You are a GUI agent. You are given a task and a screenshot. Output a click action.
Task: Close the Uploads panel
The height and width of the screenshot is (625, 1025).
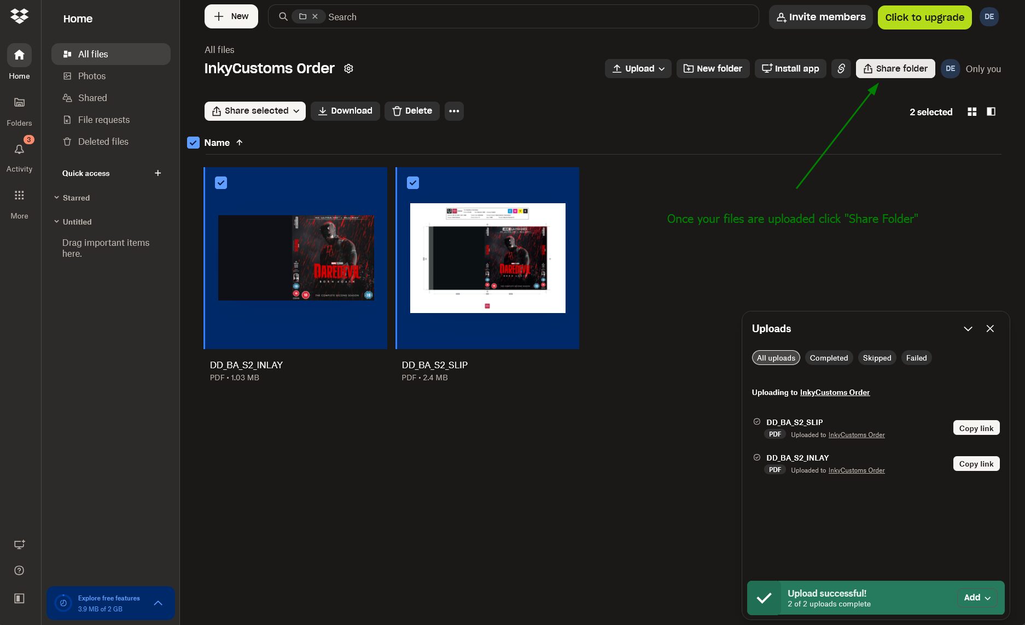(x=990, y=328)
